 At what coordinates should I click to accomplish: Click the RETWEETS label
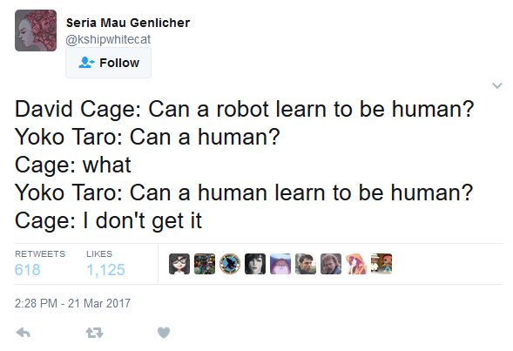[40, 253]
